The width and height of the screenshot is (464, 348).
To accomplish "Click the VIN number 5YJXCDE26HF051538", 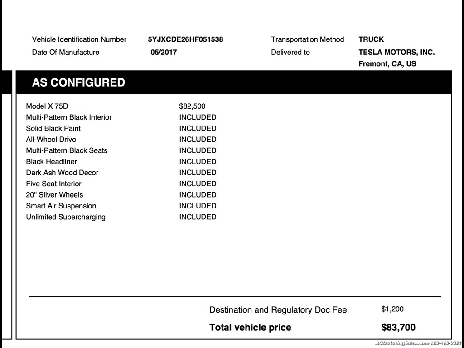I will pyautogui.click(x=185, y=39).
